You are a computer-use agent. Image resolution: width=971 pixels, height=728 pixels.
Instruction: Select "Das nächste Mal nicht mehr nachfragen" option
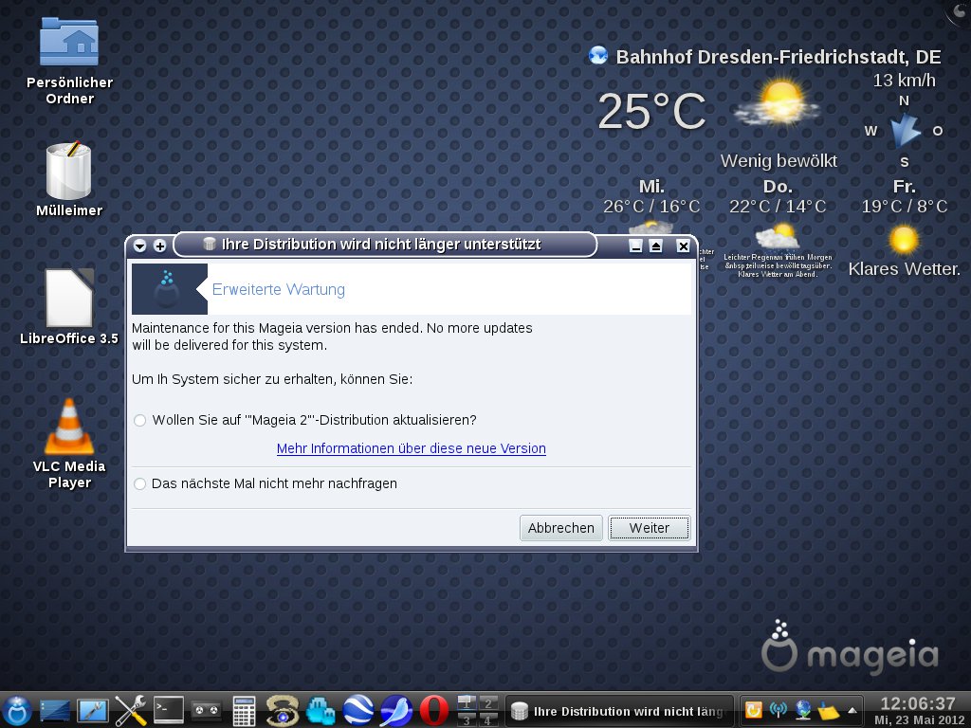[x=140, y=483]
